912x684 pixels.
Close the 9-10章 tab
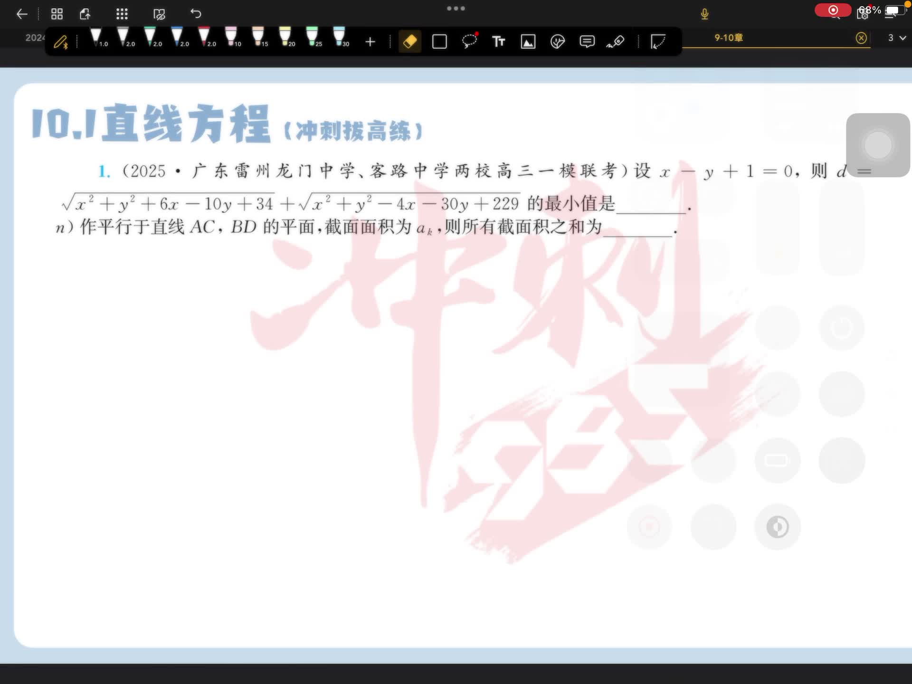point(861,38)
